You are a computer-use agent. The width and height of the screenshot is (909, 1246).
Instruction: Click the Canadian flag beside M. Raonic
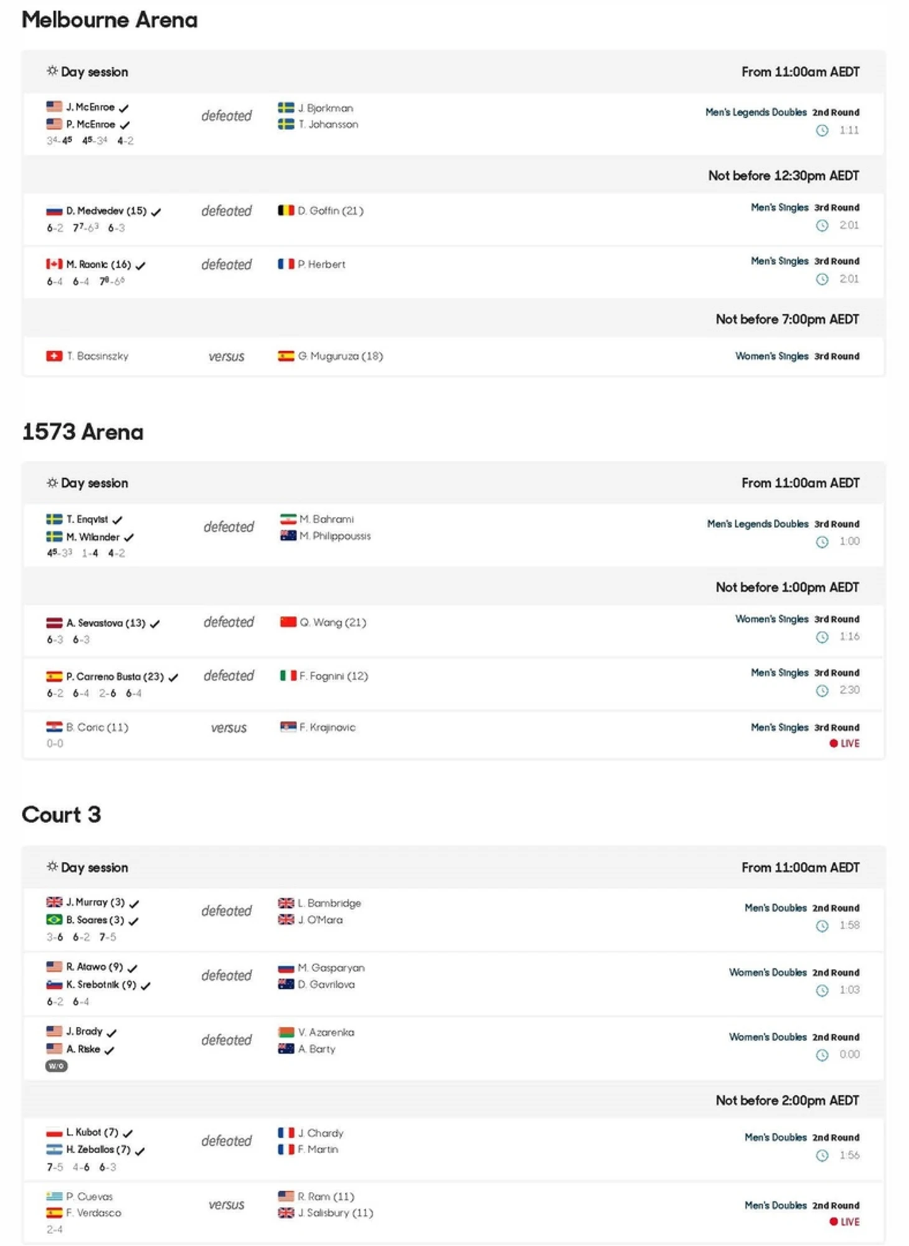54,264
